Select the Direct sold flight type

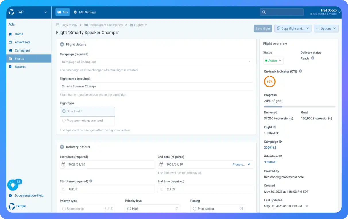(87, 111)
